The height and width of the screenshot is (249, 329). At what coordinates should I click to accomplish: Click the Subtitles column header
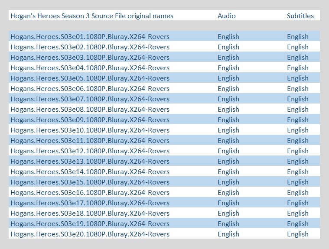click(x=300, y=16)
